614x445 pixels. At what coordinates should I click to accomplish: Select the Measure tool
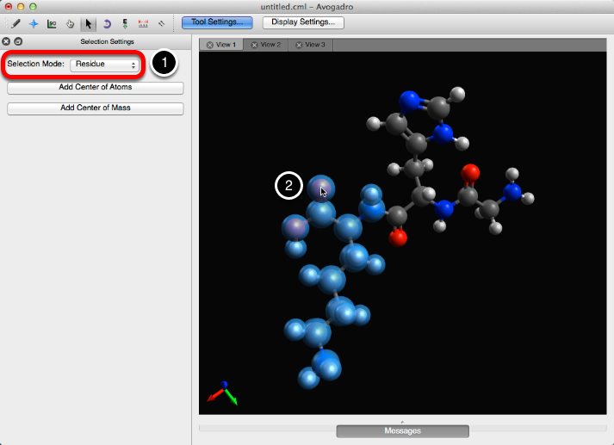[143, 23]
